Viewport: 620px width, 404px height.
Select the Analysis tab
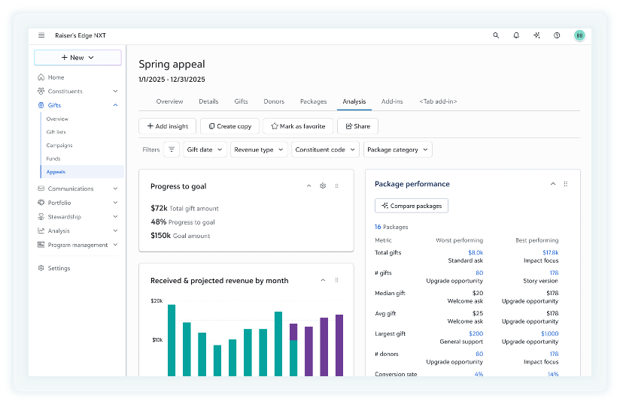click(354, 101)
